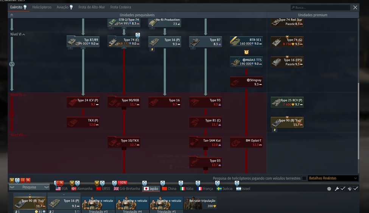Select the Type 25 RCV (P) premium card

click(287, 102)
